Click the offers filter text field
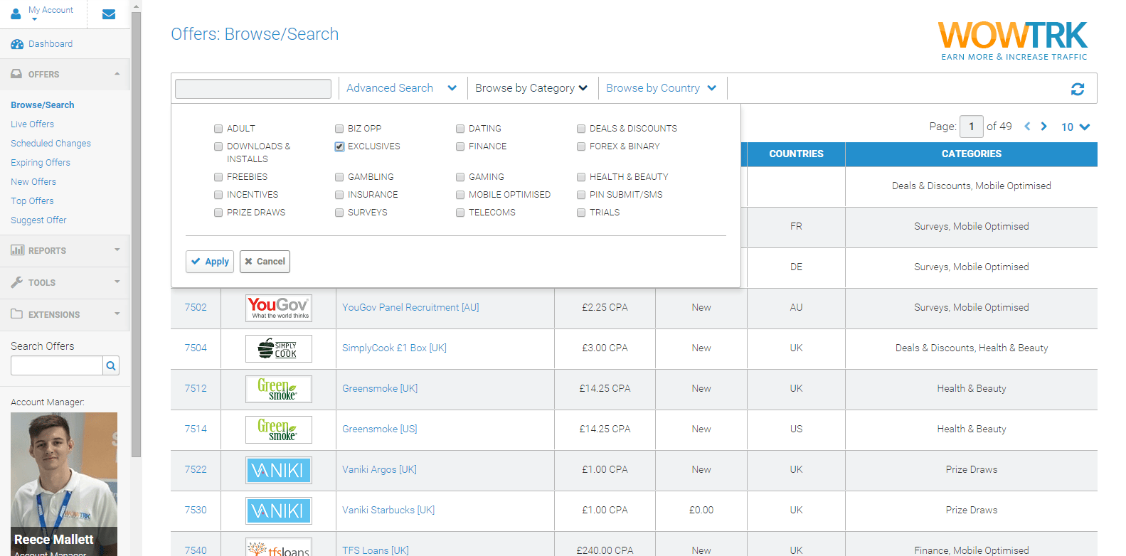1126x556 pixels. click(x=253, y=89)
